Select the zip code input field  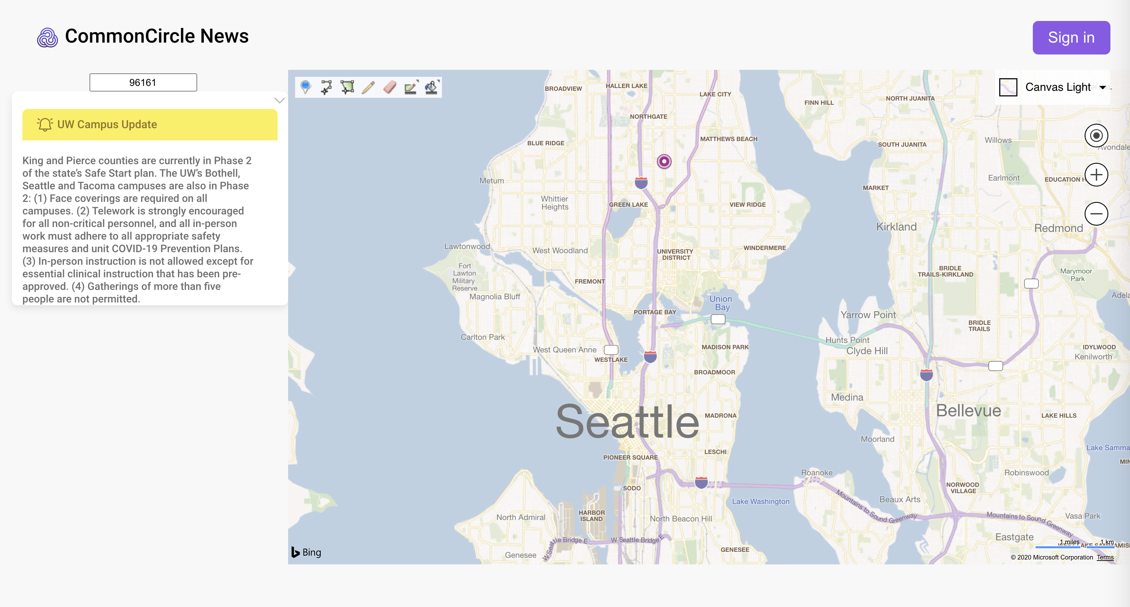143,81
